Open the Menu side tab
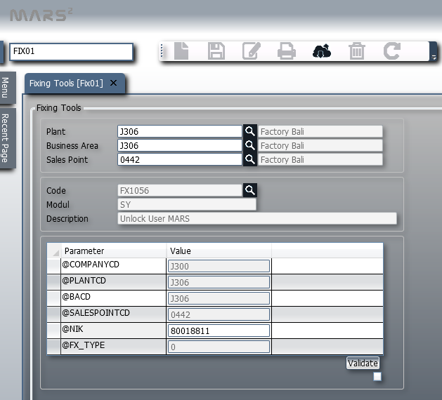This screenshot has width=442, height=400. click(6, 88)
